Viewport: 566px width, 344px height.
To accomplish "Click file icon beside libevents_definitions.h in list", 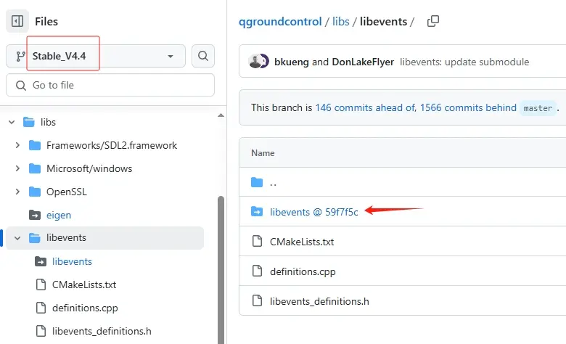I will 257,300.
